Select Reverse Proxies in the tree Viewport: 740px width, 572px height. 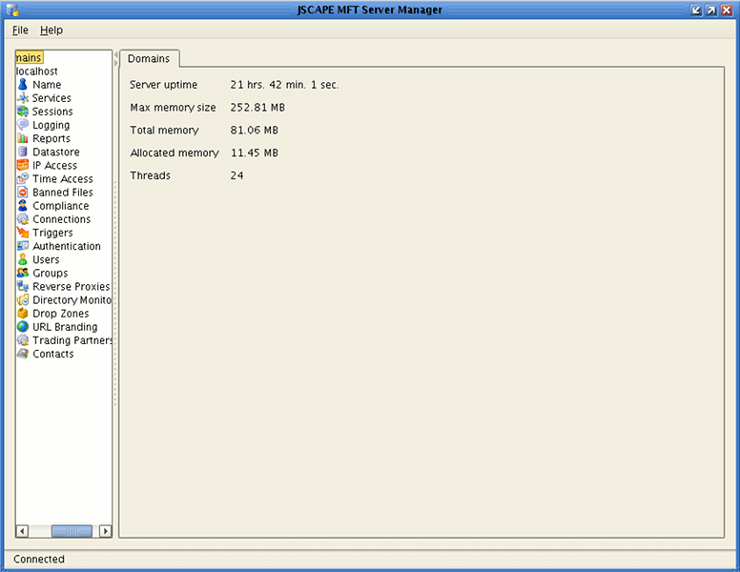coord(72,286)
